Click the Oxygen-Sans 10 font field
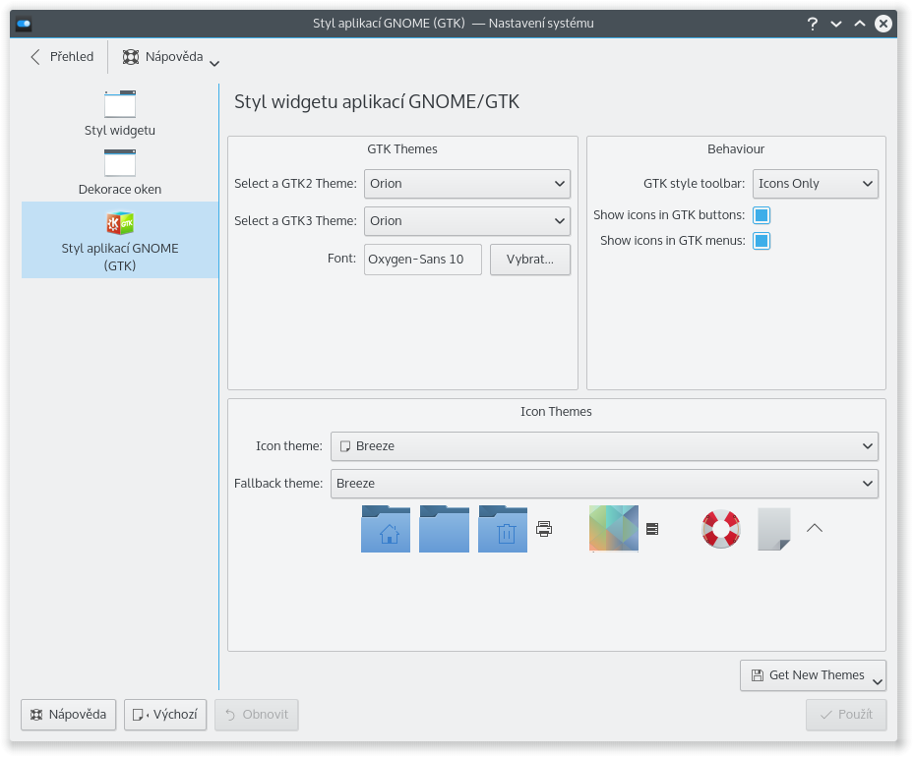The image size is (913, 757). coord(423,260)
